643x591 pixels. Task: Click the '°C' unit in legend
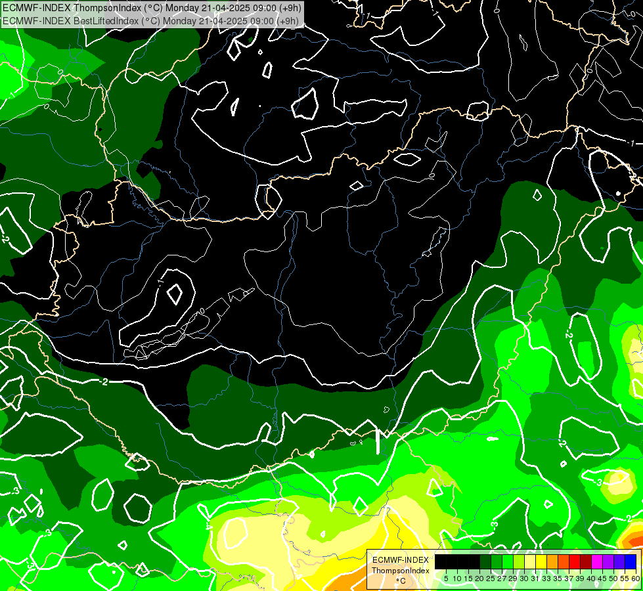(401, 581)
